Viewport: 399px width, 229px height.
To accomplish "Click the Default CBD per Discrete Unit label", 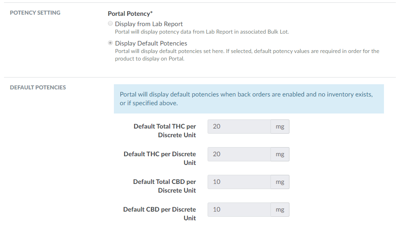I will click(x=160, y=214).
